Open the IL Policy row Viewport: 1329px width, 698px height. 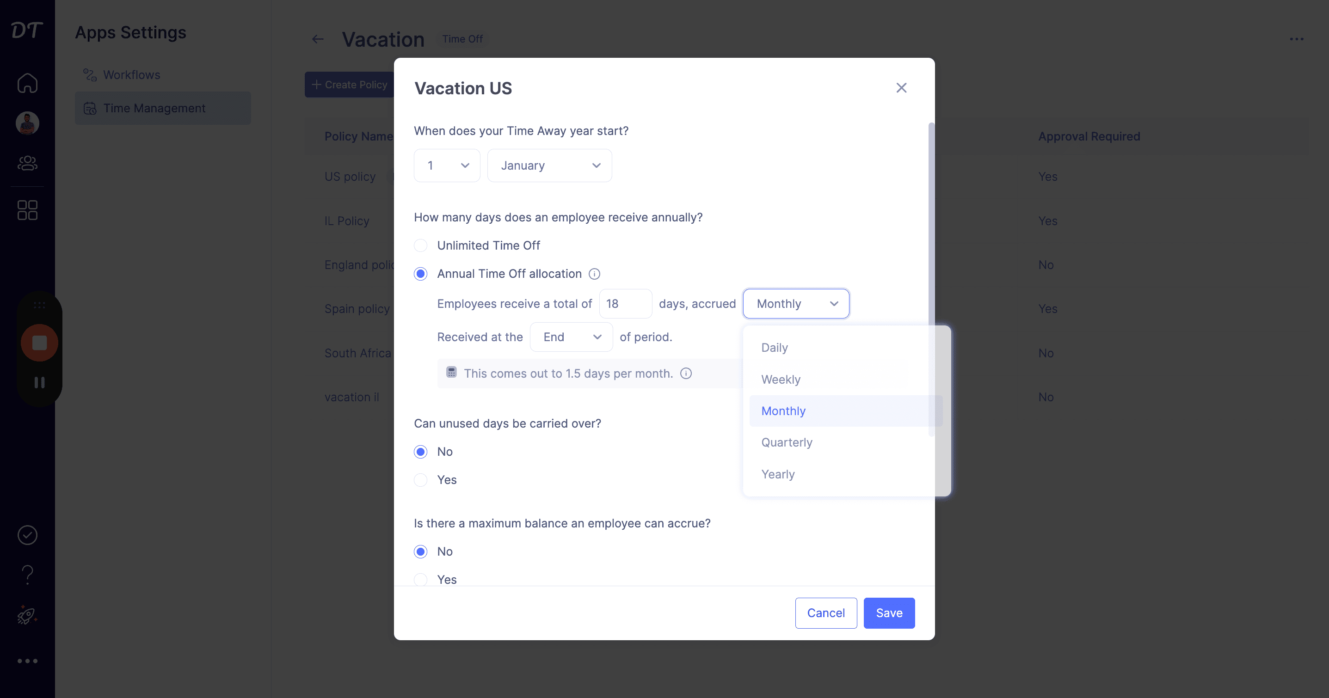coord(347,221)
